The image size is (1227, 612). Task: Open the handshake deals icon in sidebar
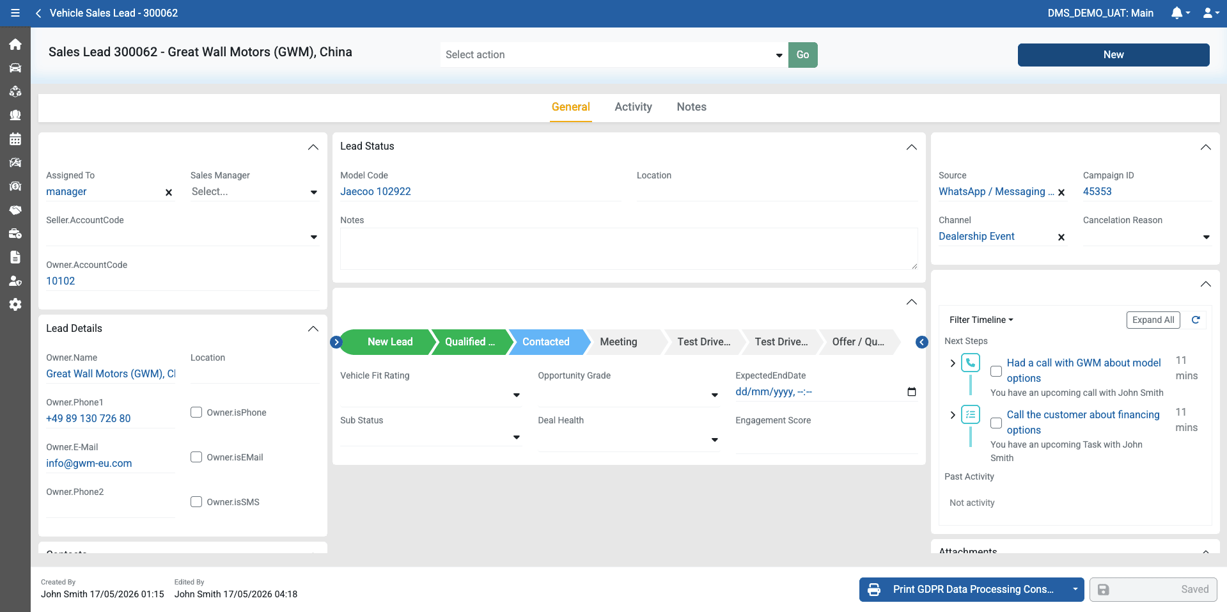click(x=15, y=210)
